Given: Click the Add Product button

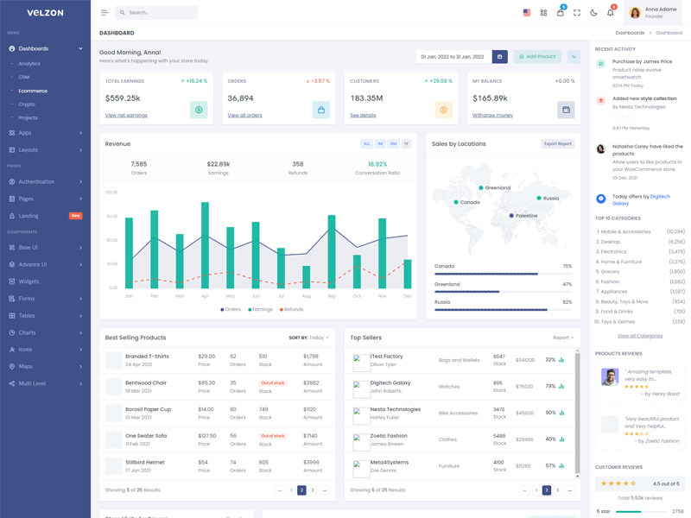Looking at the screenshot, I should coord(537,57).
